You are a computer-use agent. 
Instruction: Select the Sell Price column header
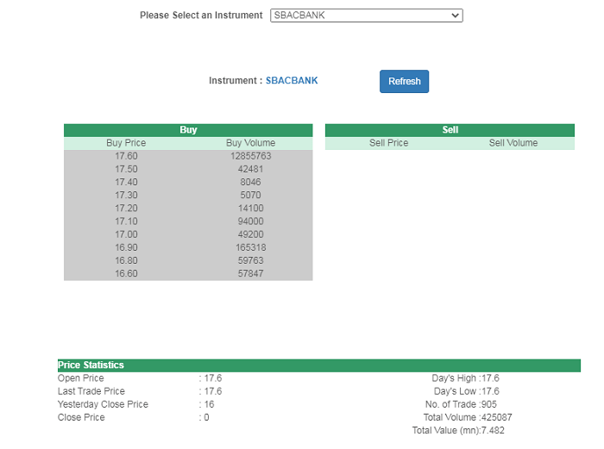click(388, 143)
